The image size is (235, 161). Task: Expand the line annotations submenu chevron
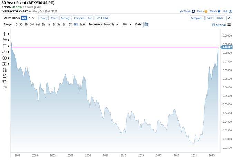coord(9,40)
